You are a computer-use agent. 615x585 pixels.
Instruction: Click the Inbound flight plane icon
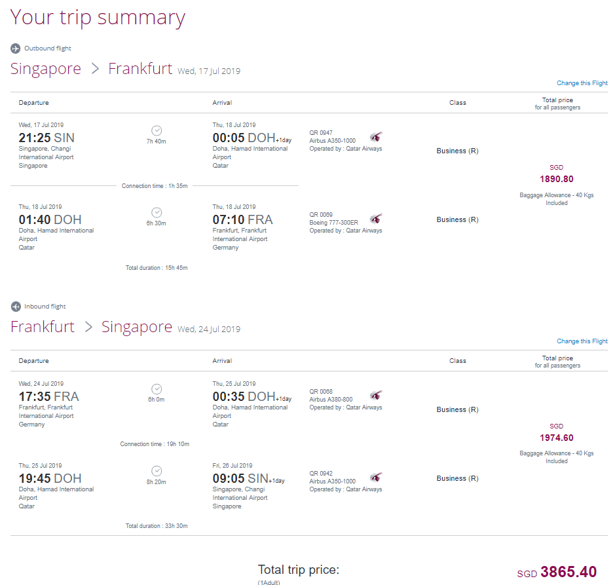[x=14, y=305]
